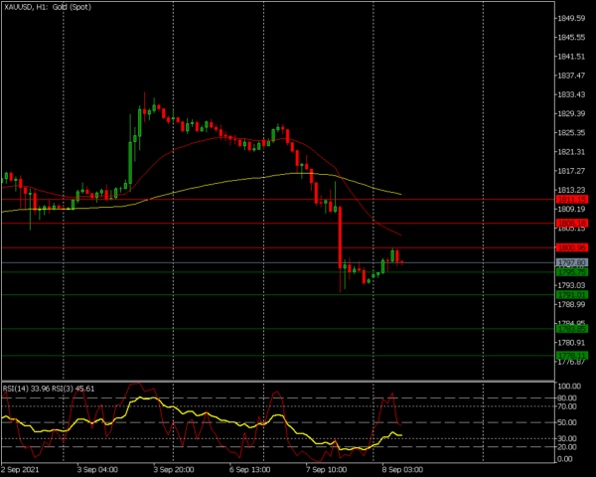The height and width of the screenshot is (477, 596).
Task: Click the large red candle at 7 Sep drop
Action: click(340, 238)
